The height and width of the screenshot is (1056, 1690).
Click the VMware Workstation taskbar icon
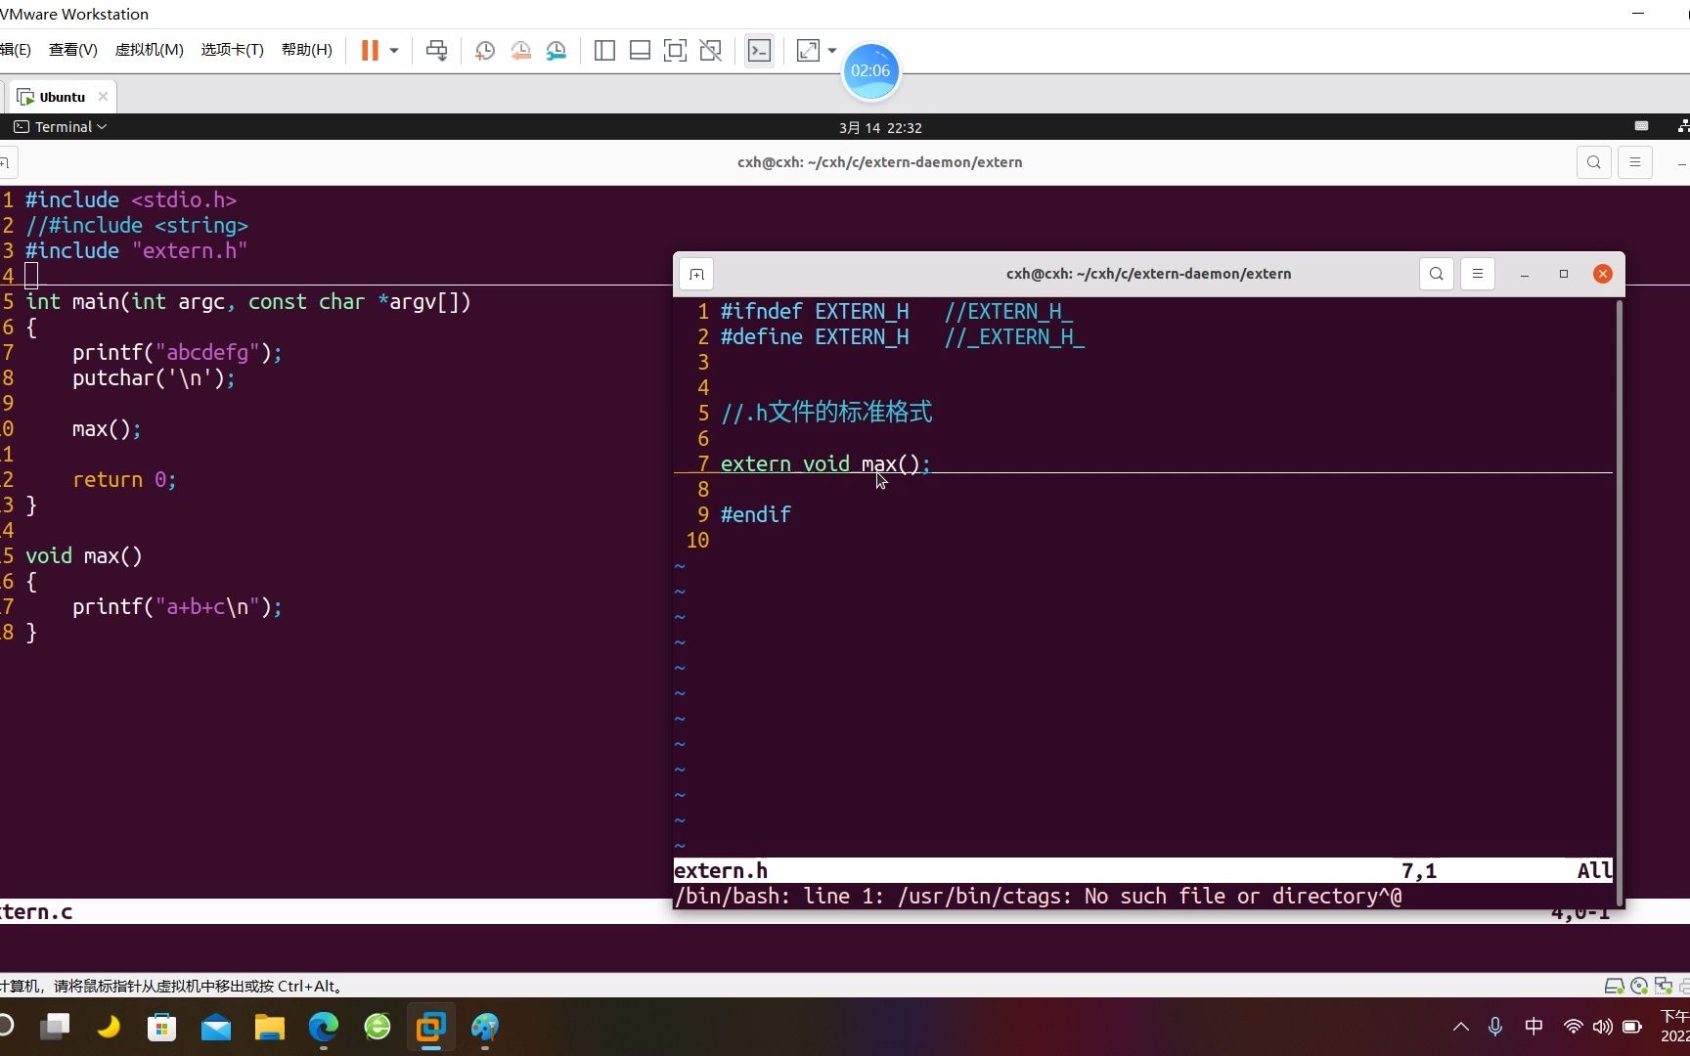tap(431, 1027)
